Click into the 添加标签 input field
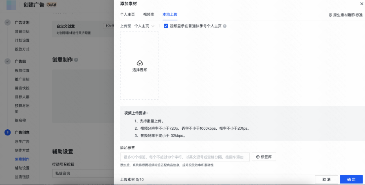 tap(185, 157)
